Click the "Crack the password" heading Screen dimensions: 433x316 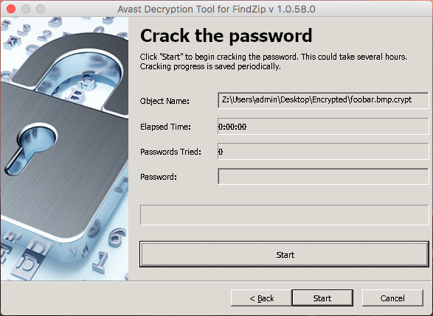tap(226, 36)
